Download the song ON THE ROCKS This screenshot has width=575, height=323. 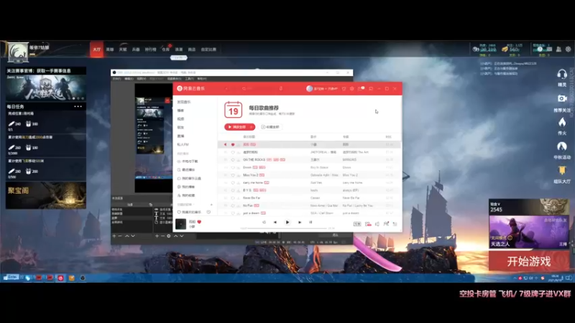click(x=239, y=159)
